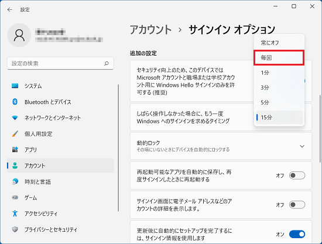Image resolution: width=322 pixels, height=244 pixels.
Task: Open プライバシーとセキュリティ category
Action: 60,229
